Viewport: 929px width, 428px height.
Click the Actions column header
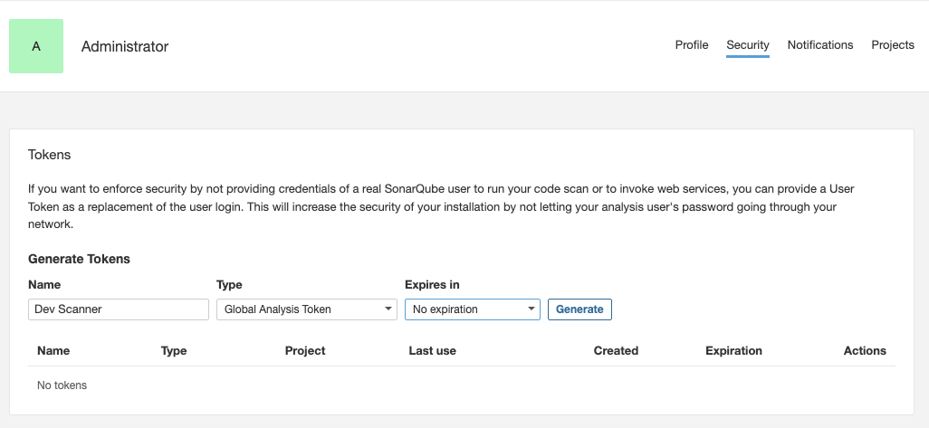(x=864, y=351)
